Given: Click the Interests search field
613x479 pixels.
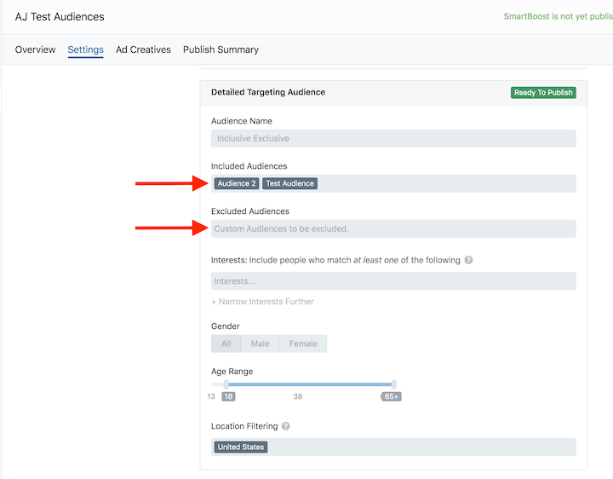Looking at the screenshot, I should 393,281.
